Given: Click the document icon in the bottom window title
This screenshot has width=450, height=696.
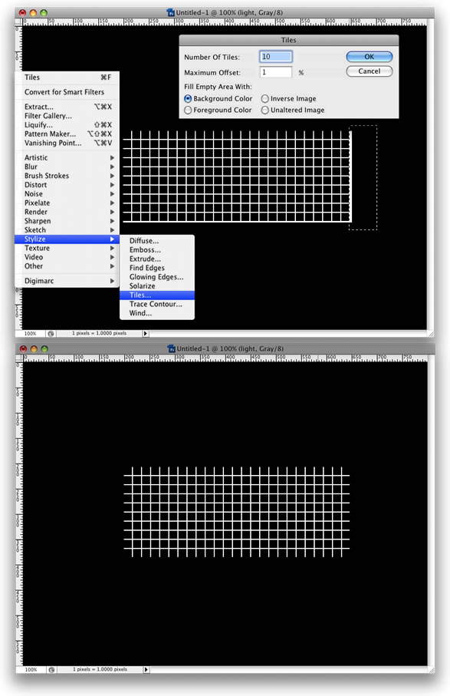Looking at the screenshot, I should coord(172,349).
